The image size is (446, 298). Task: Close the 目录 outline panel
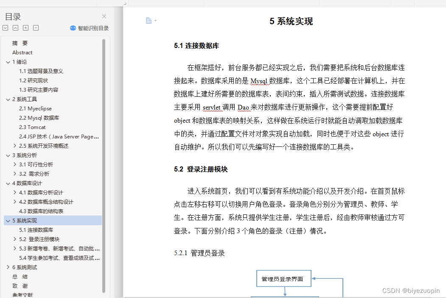click(104, 17)
